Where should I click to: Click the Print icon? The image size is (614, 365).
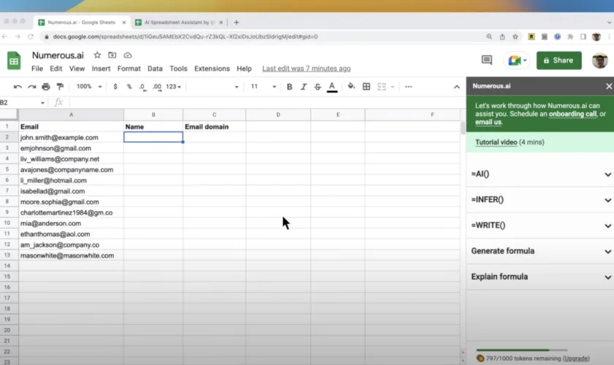coord(46,87)
